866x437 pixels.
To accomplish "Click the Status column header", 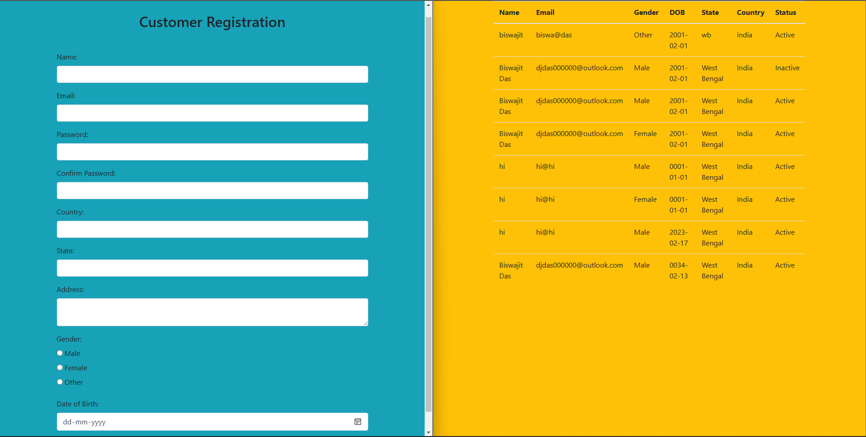I will tap(786, 13).
